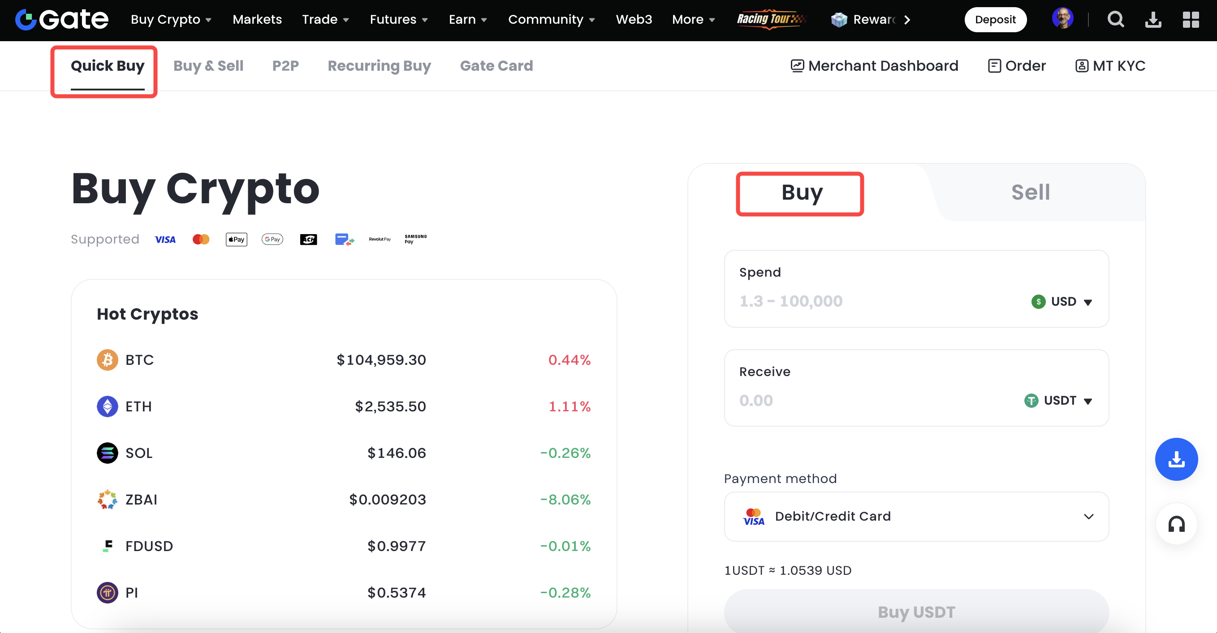Image resolution: width=1217 pixels, height=633 pixels.
Task: Open the apps grid icon
Action: (1191, 20)
